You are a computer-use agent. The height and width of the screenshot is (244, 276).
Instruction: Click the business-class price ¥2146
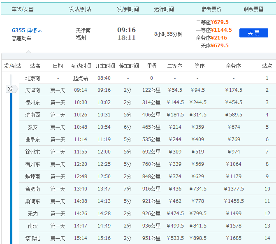[219, 38]
